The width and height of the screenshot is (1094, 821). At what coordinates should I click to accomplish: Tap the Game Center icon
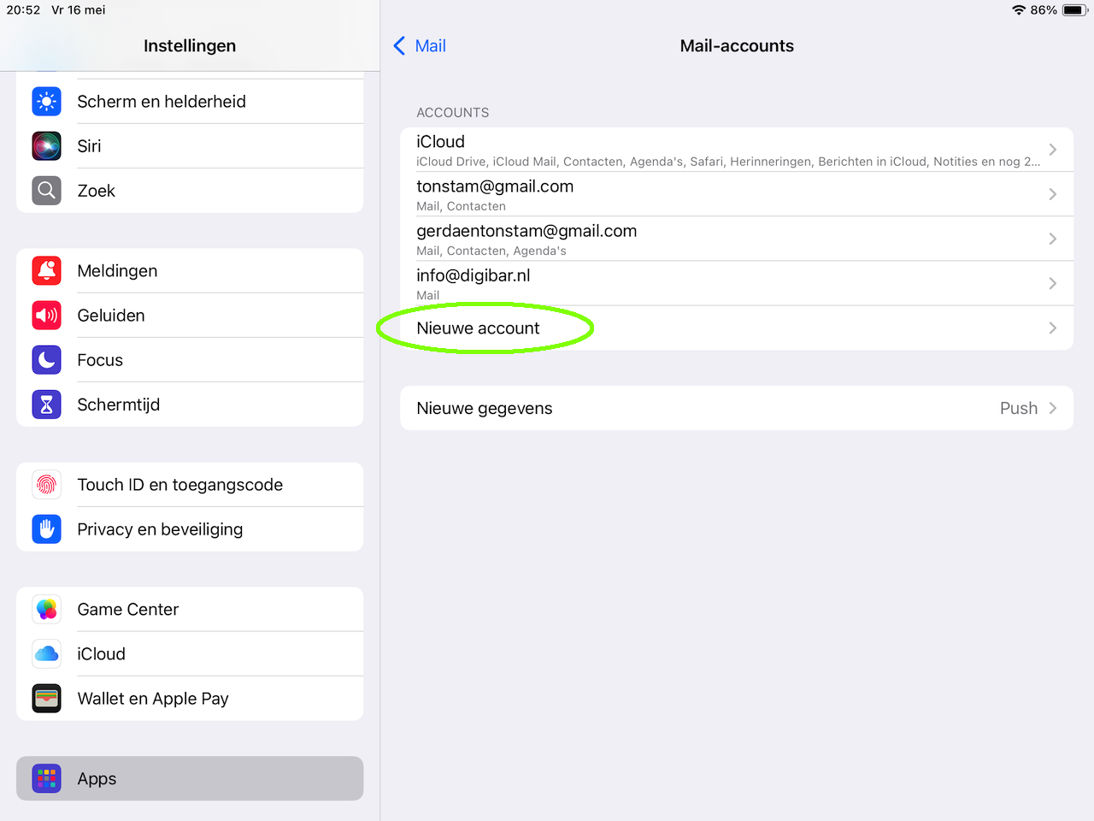47,610
